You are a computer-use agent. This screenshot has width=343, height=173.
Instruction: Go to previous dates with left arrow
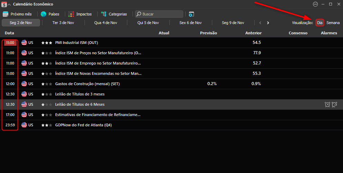260,23
